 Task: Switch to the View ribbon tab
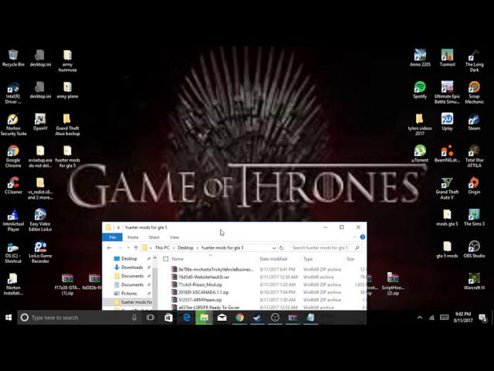click(174, 237)
